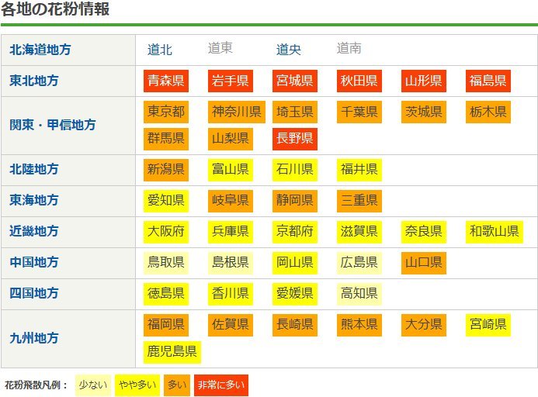Image resolution: width=538 pixels, height=397 pixels.
Task: Click the 関東・甲信地方 region header
Action: click(53, 125)
